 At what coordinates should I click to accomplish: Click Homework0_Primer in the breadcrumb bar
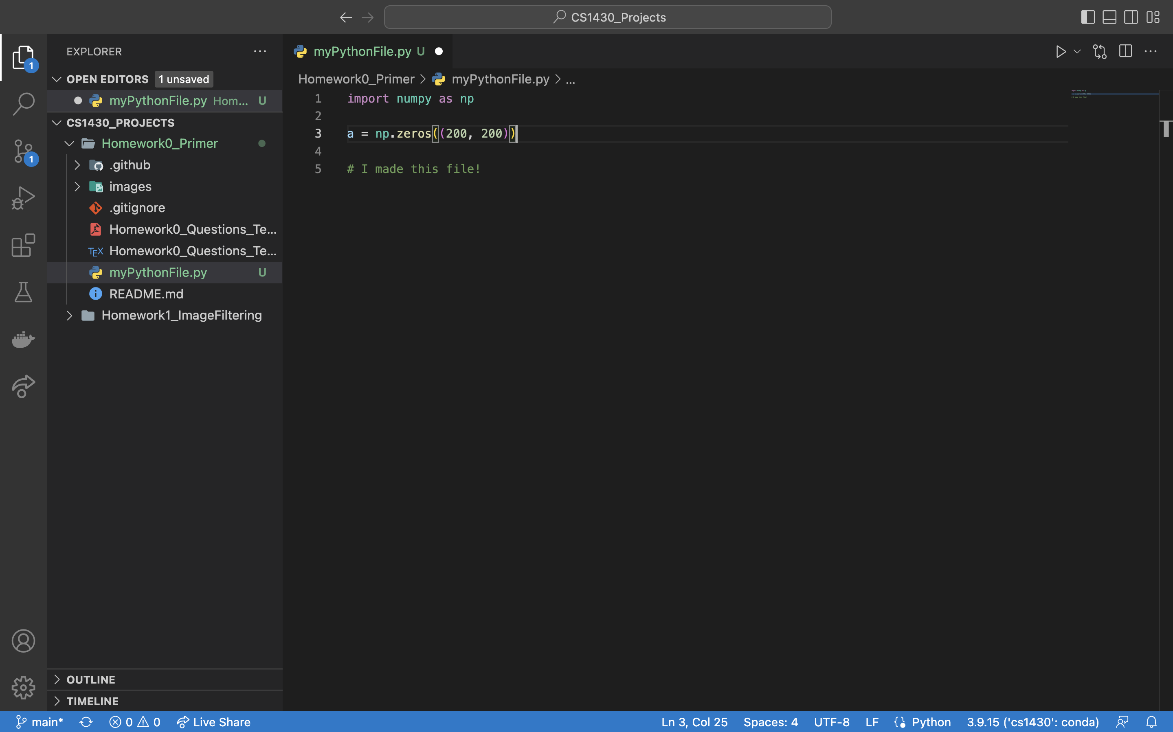click(356, 79)
